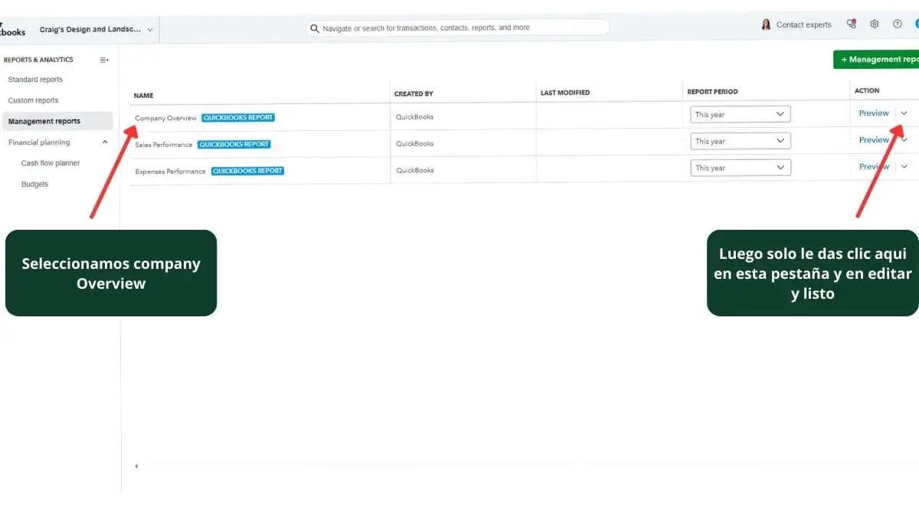Expand action arrow for Expenses Performance
919x517 pixels.
[x=904, y=167]
